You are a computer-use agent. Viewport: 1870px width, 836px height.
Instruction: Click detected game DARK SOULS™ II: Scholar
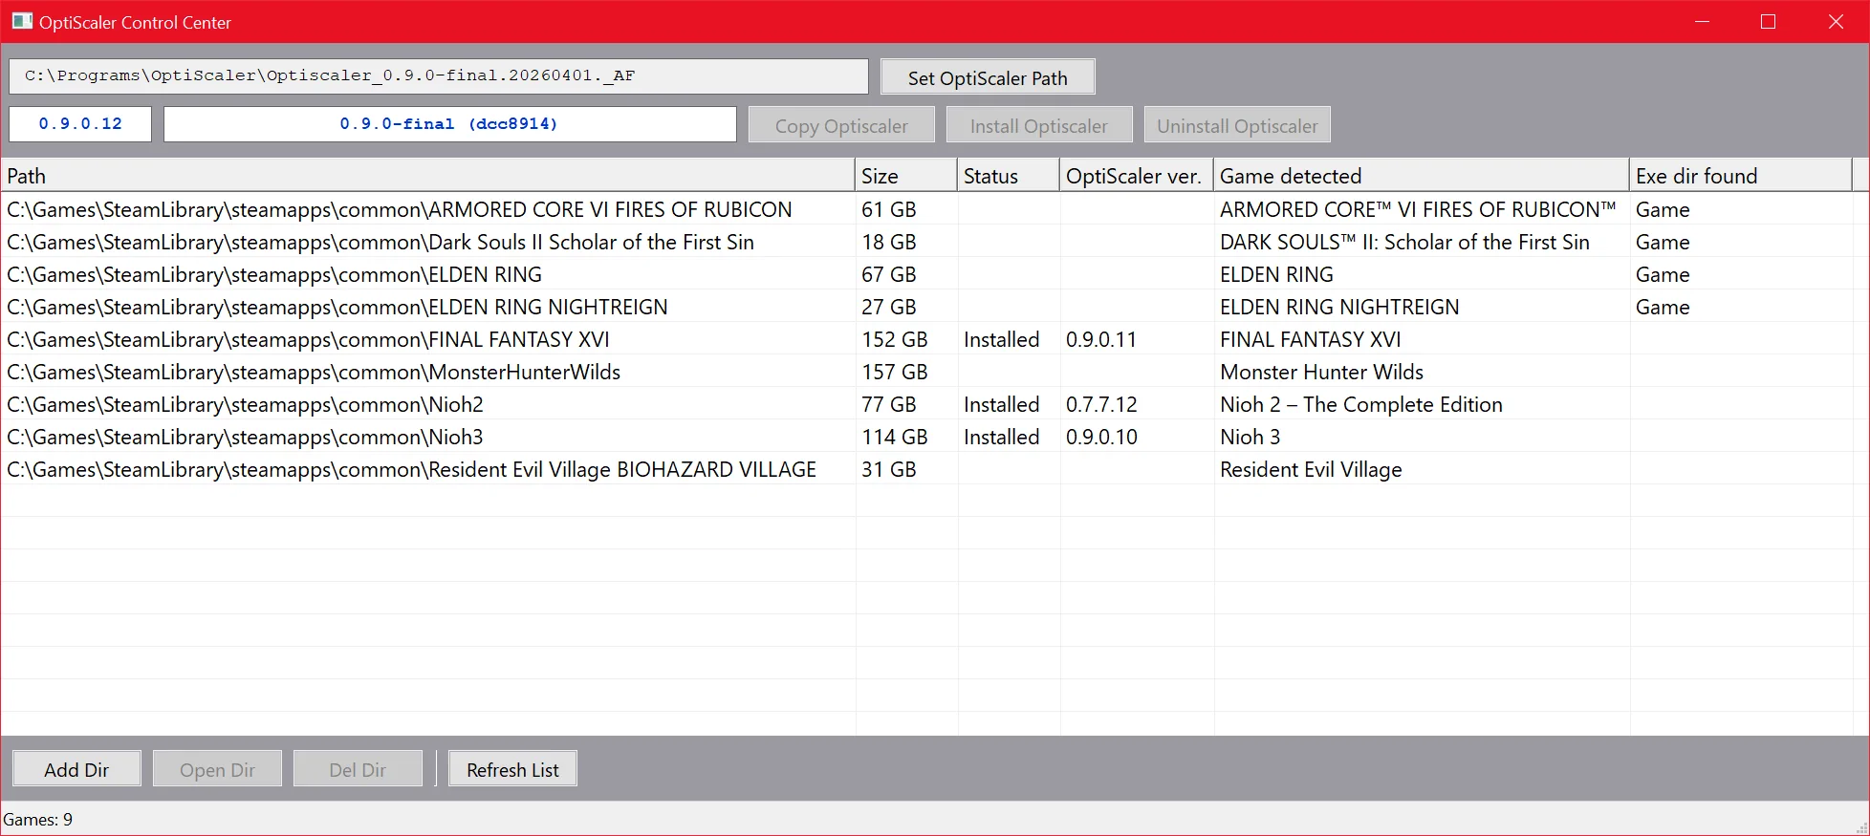point(1404,242)
